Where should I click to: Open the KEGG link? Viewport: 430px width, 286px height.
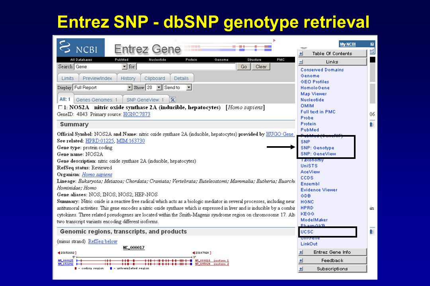[307, 214]
